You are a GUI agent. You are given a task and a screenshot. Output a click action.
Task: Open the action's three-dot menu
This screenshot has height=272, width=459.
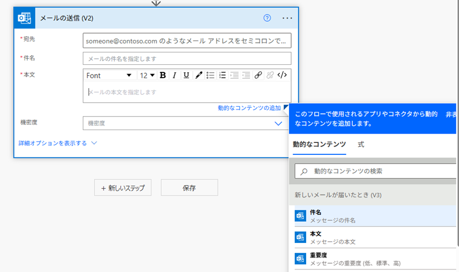coord(287,18)
